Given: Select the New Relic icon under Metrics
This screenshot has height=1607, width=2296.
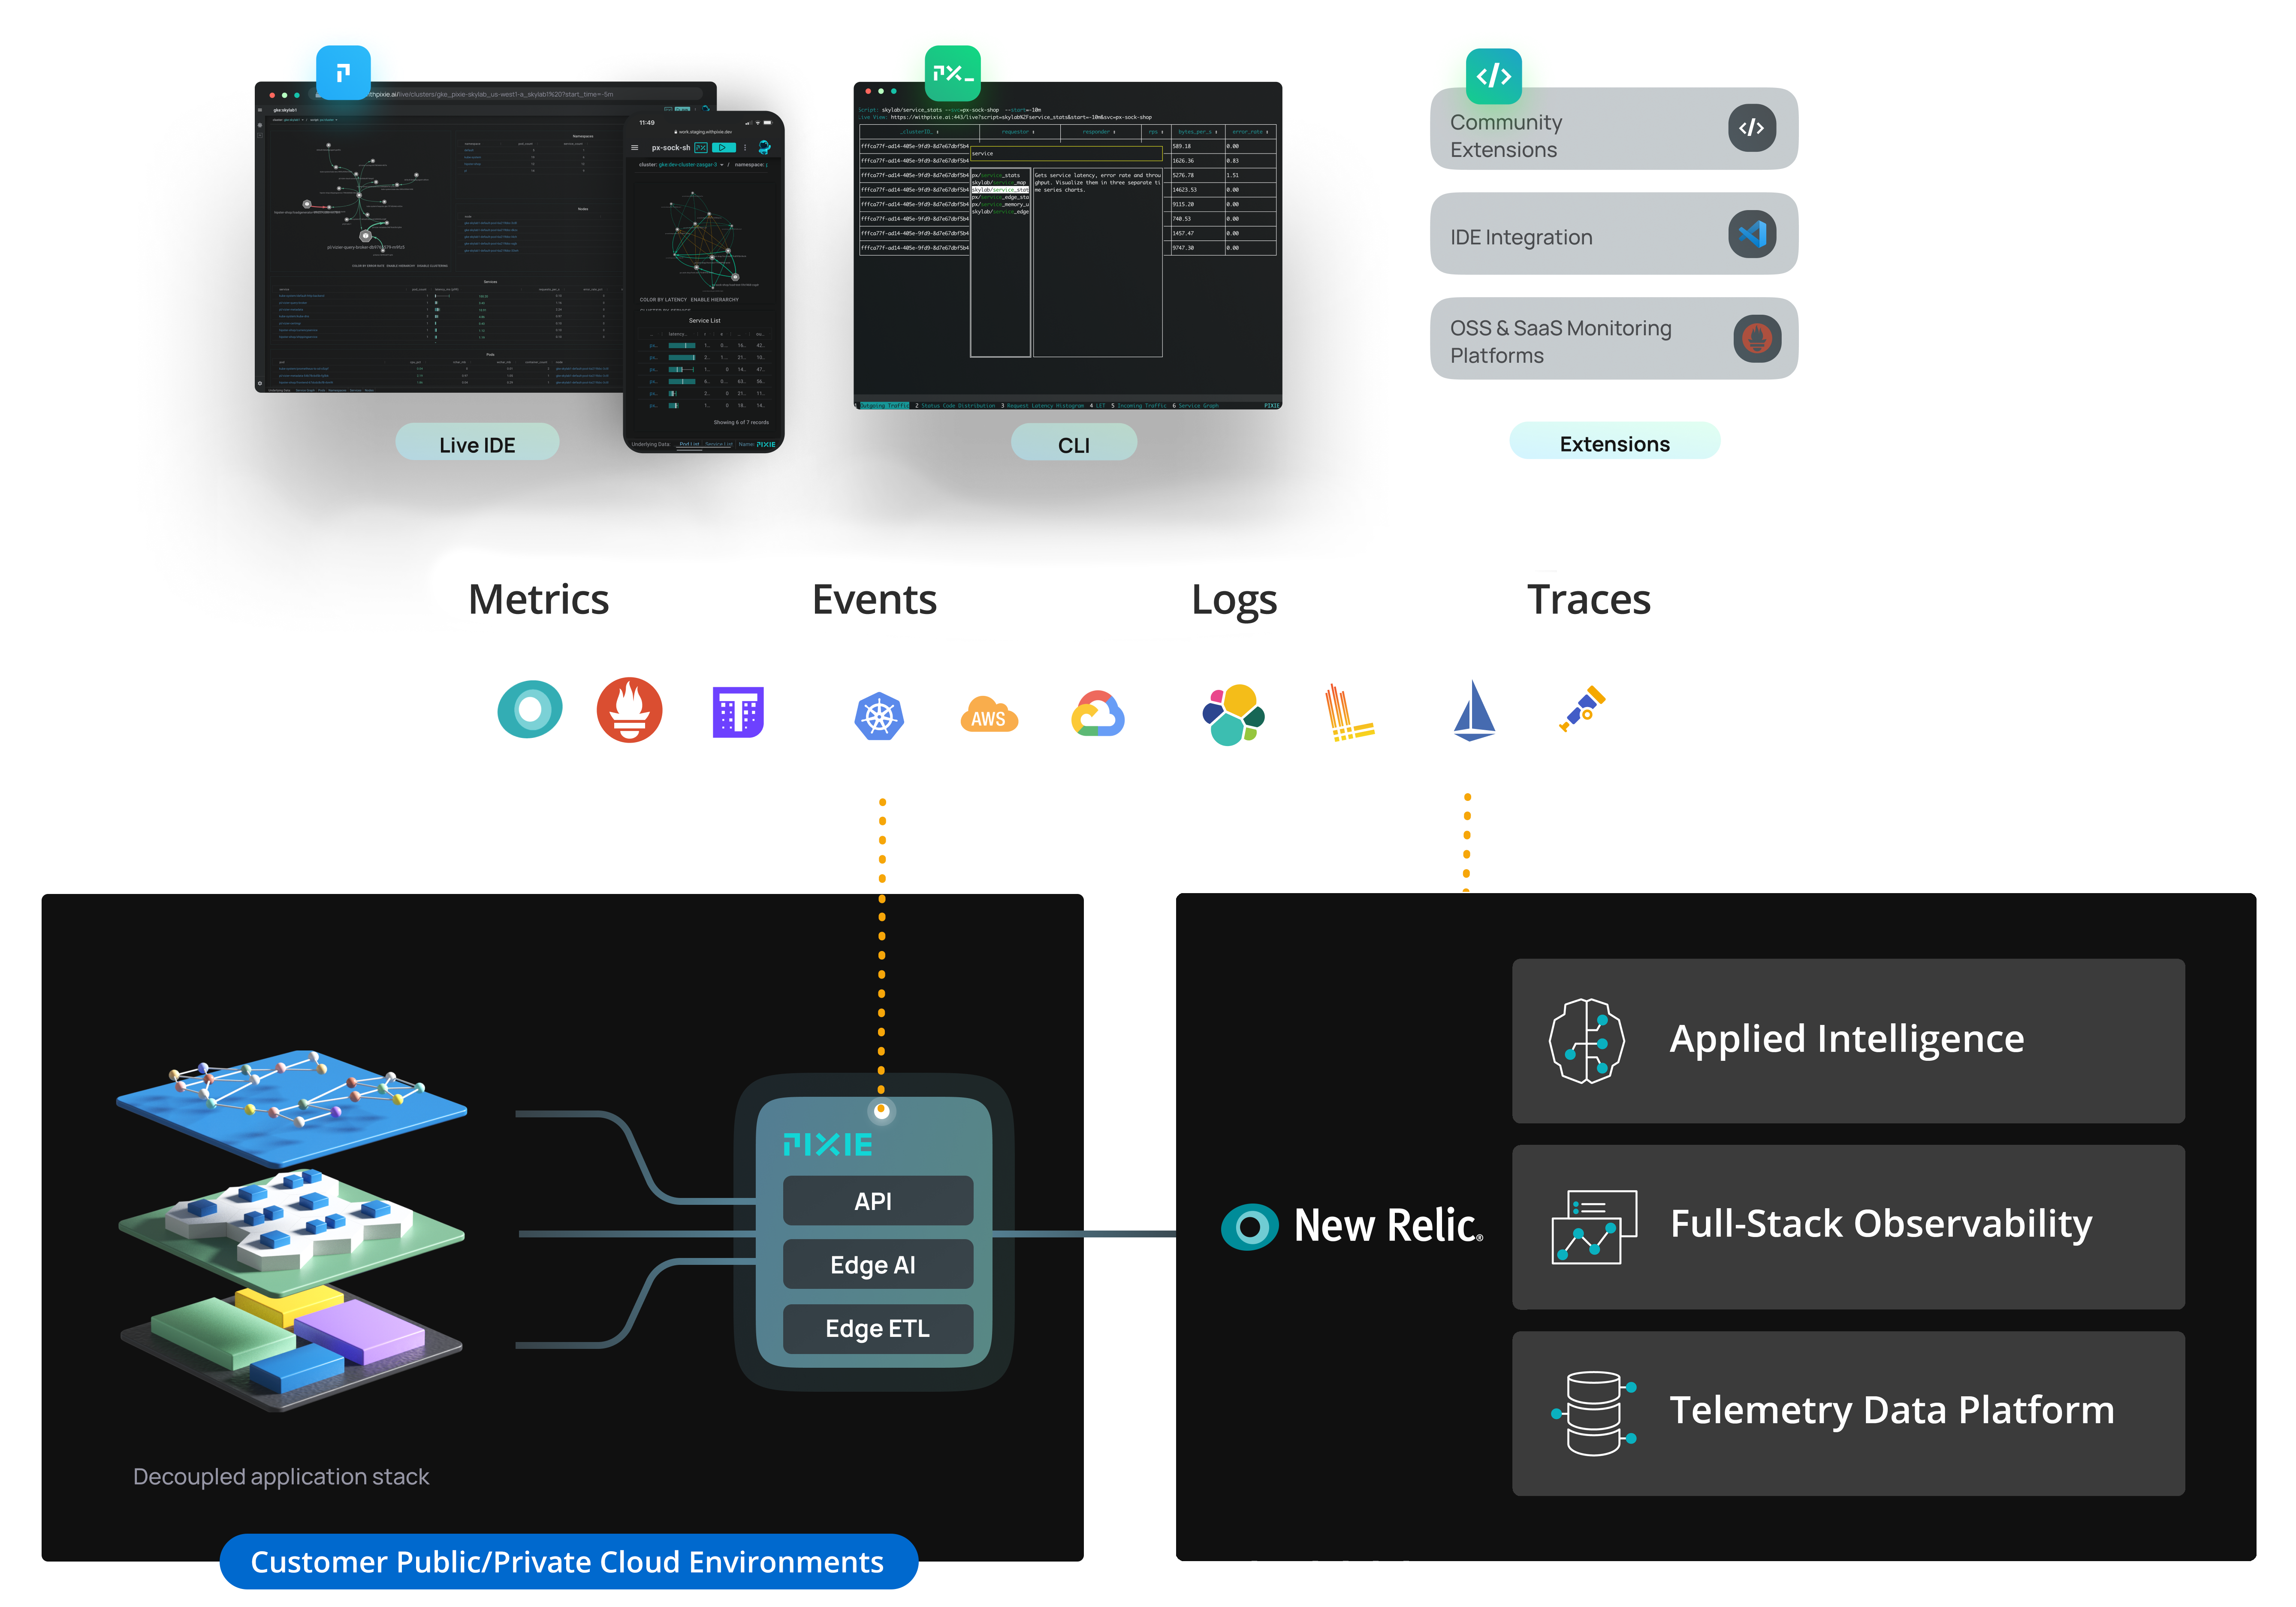Looking at the screenshot, I should point(530,710).
